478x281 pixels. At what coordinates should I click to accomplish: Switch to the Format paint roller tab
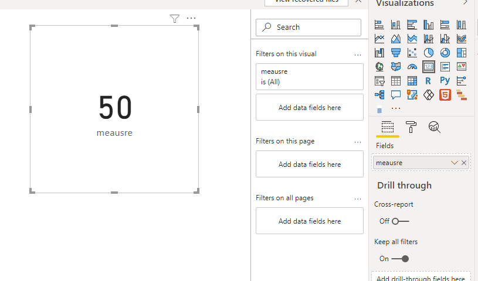(x=411, y=127)
